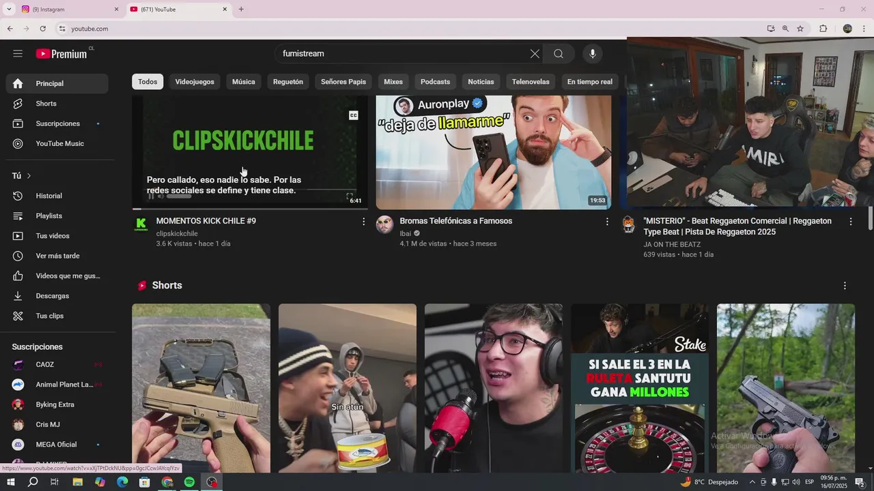The height and width of the screenshot is (491, 874).
Task: Open Shorts in sidebar
Action: pyautogui.click(x=57, y=104)
